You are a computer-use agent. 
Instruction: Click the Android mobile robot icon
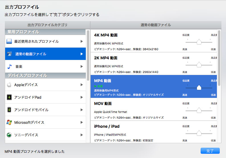point(9,110)
